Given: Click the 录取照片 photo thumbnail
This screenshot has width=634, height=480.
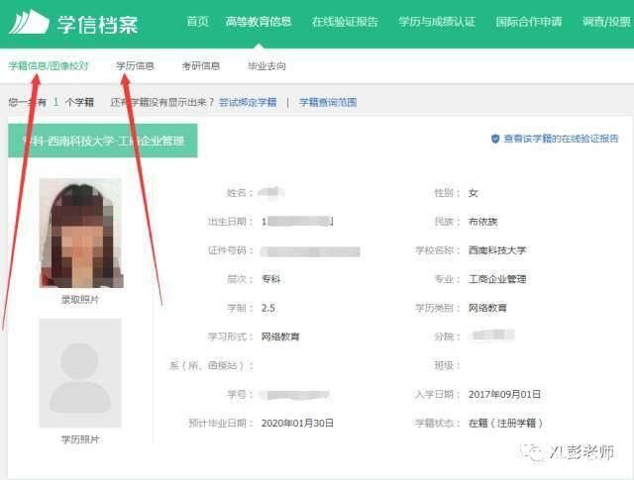Looking at the screenshot, I should click(x=81, y=234).
